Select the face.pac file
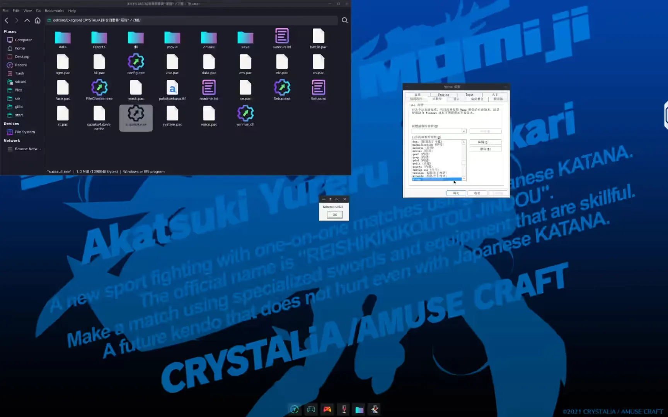Screen dimensions: 668x417 pos(63,90)
